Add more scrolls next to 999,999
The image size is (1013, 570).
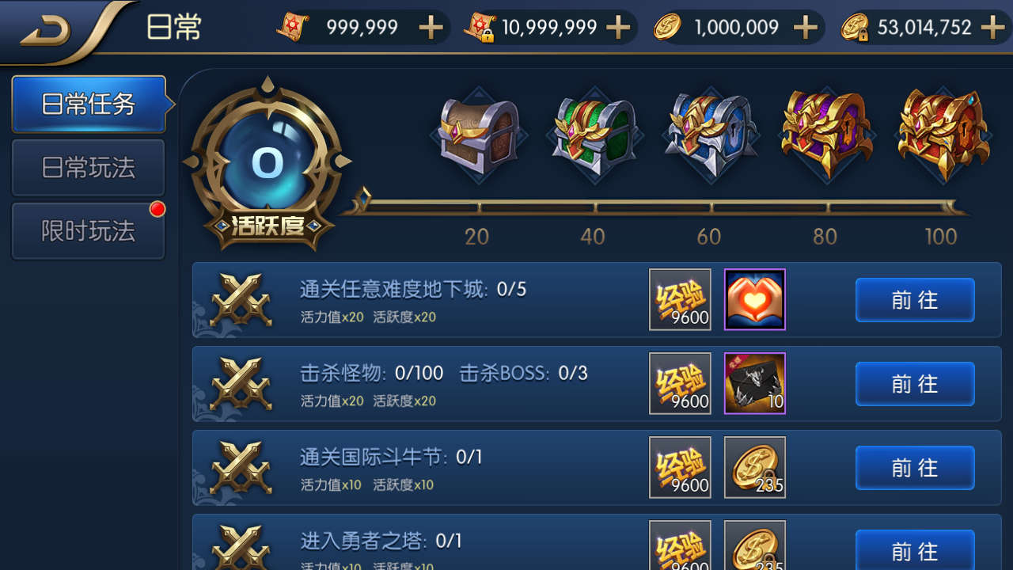coord(431,28)
